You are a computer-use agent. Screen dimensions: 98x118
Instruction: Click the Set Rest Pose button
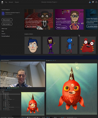click(4, 88)
